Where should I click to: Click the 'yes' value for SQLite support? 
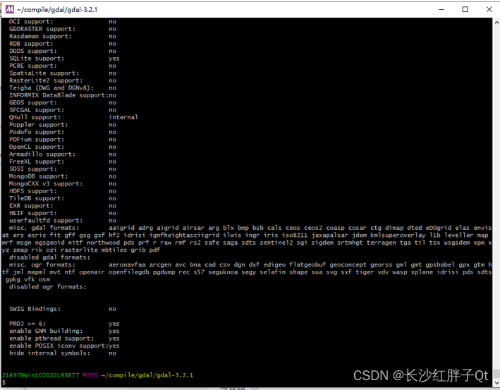[114, 59]
